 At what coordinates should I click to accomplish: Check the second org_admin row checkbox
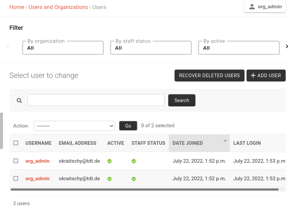pyautogui.click(x=16, y=178)
